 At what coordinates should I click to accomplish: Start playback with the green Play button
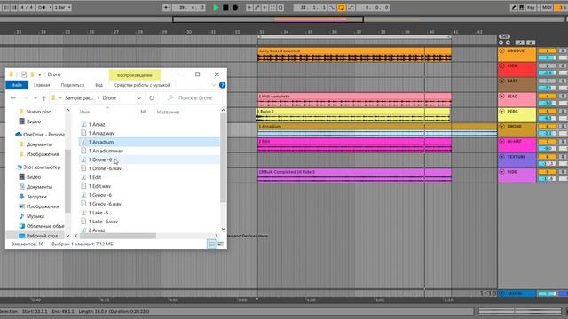tap(216, 7)
